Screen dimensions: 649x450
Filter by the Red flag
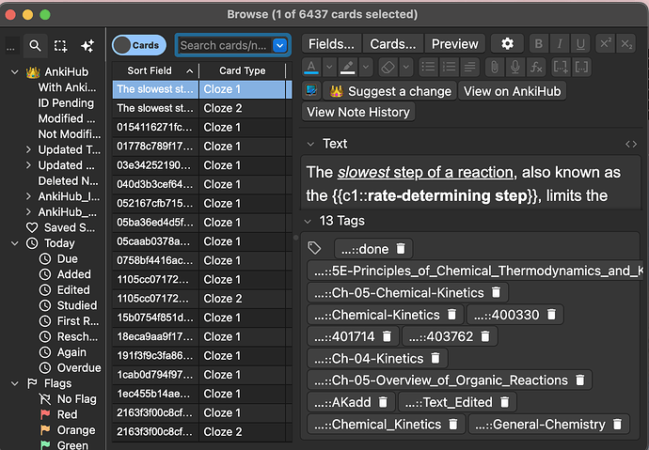(67, 414)
